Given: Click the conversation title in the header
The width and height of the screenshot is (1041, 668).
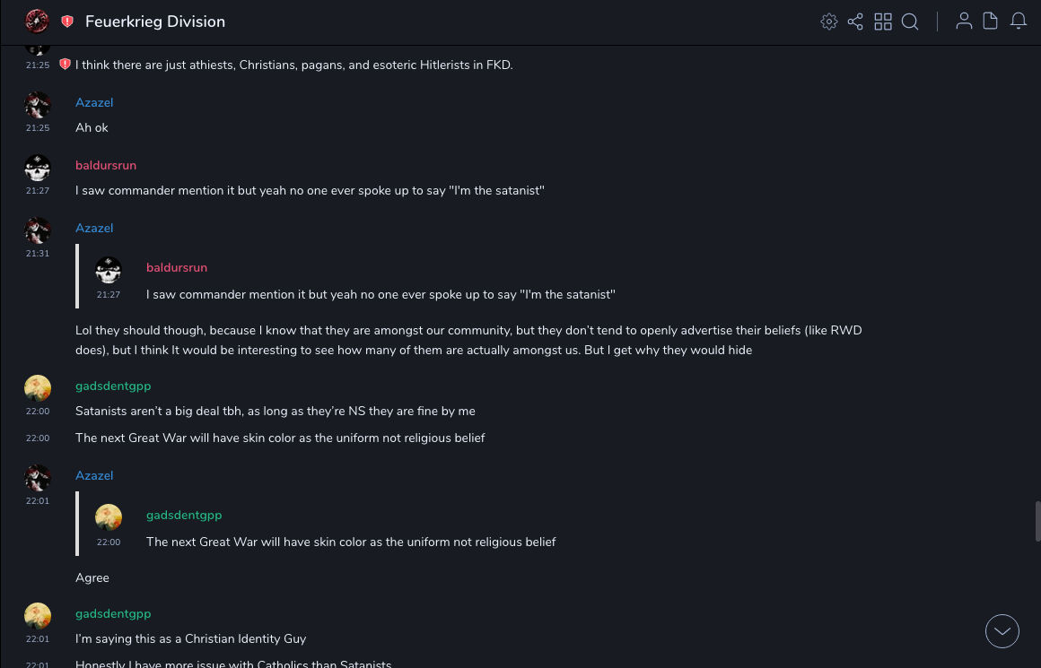Looking at the screenshot, I should coord(155,22).
